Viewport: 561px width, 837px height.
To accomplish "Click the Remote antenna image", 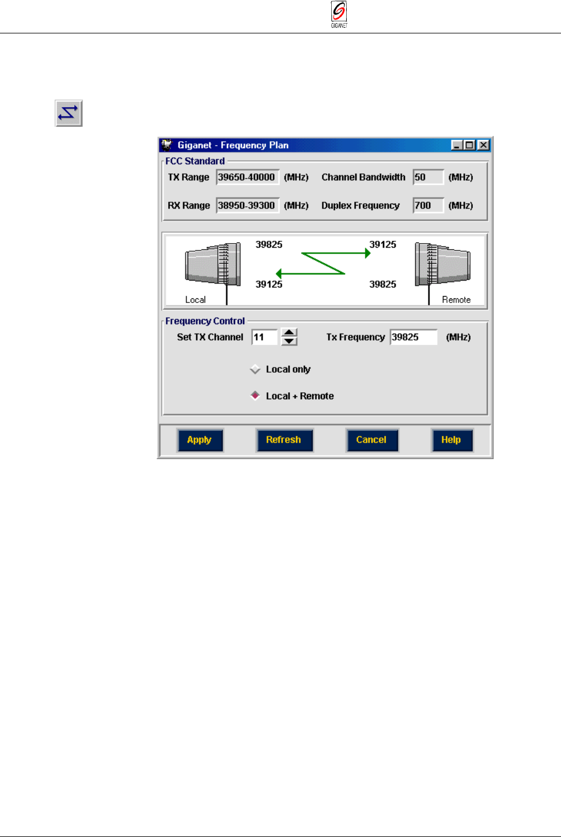I will click(442, 265).
